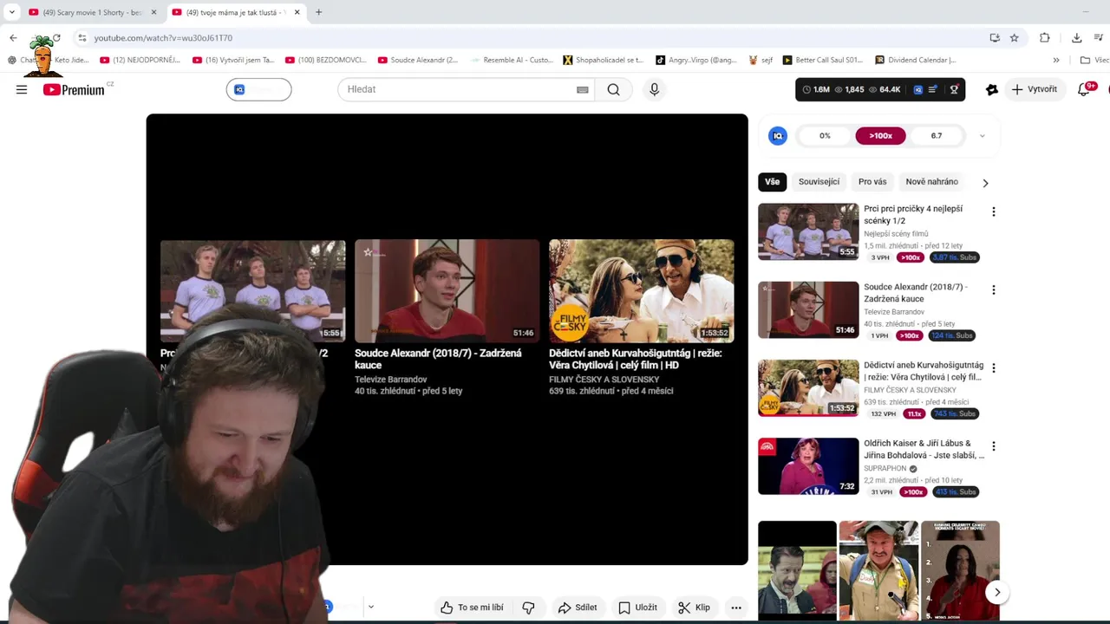Open SUPRAPHON channel name in sidebar
1110x624 pixels.
point(885,468)
